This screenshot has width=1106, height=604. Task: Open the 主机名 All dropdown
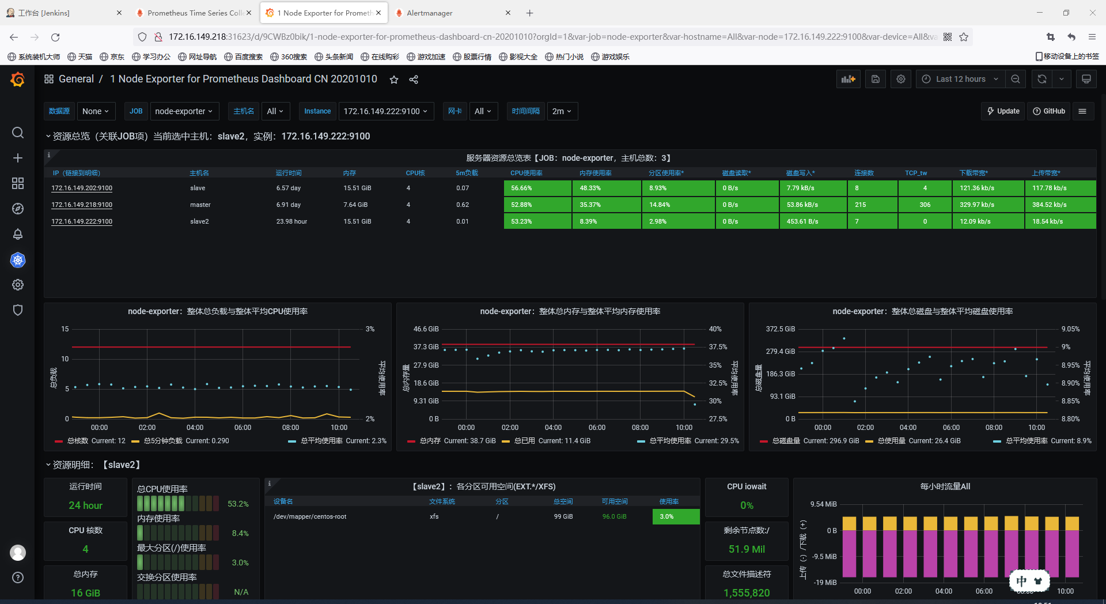coord(275,111)
